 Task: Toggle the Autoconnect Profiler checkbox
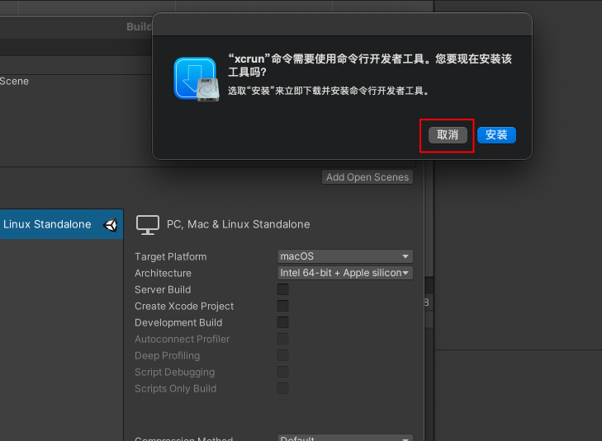[x=282, y=339]
